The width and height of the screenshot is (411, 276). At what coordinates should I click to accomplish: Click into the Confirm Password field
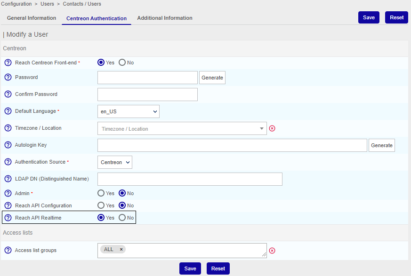coord(147,95)
